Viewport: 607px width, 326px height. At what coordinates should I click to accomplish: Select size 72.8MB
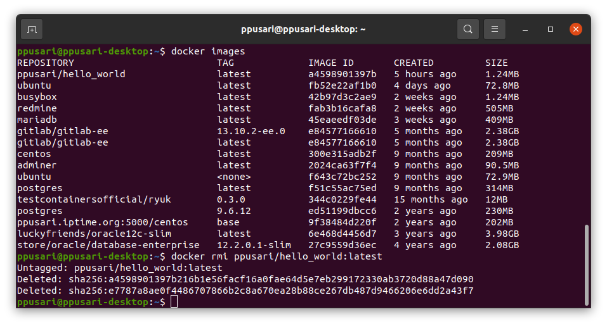(502, 85)
